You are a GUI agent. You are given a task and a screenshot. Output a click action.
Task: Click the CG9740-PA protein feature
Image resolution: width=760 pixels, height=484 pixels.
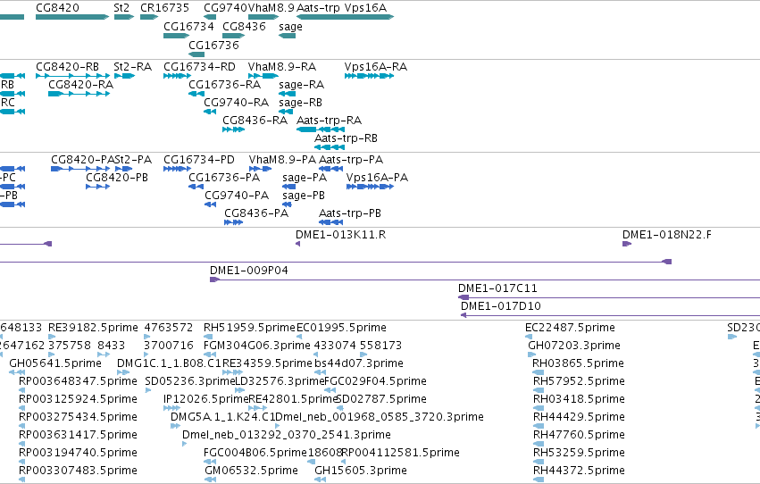tap(211, 204)
